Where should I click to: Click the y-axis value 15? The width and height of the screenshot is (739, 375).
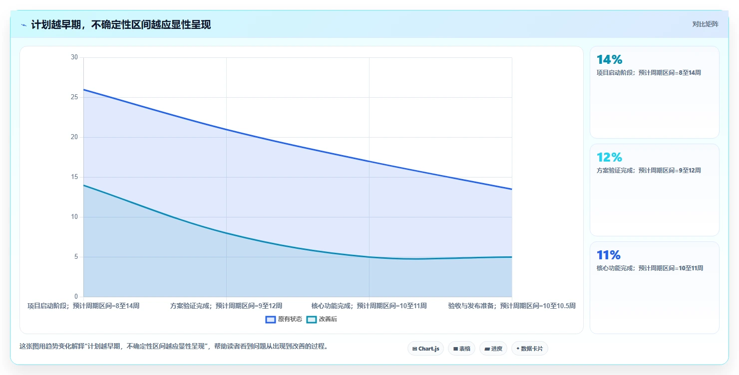point(74,177)
